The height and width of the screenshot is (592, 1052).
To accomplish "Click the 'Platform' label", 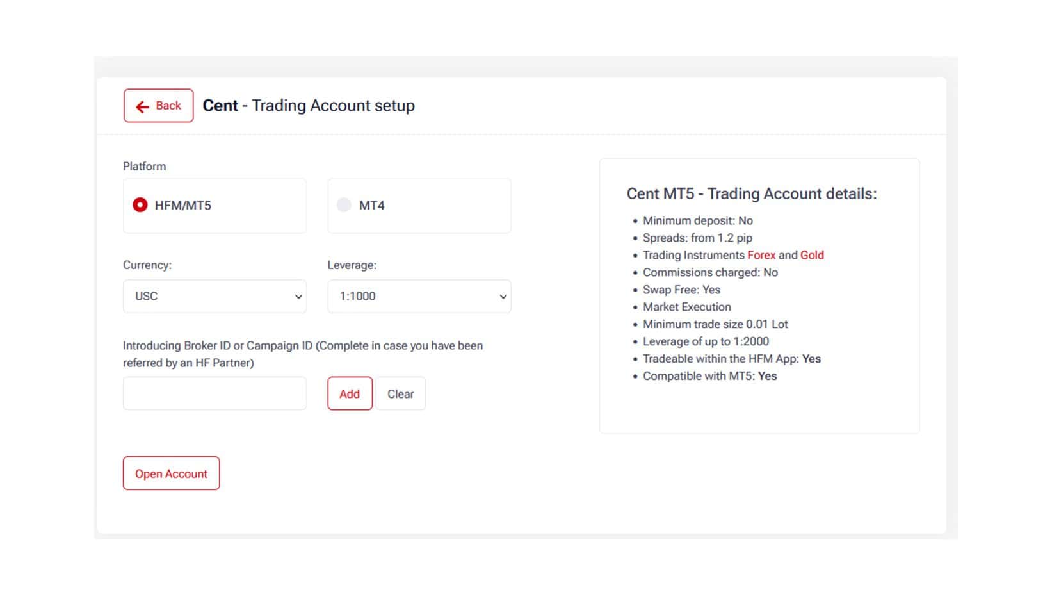I will [x=144, y=167].
